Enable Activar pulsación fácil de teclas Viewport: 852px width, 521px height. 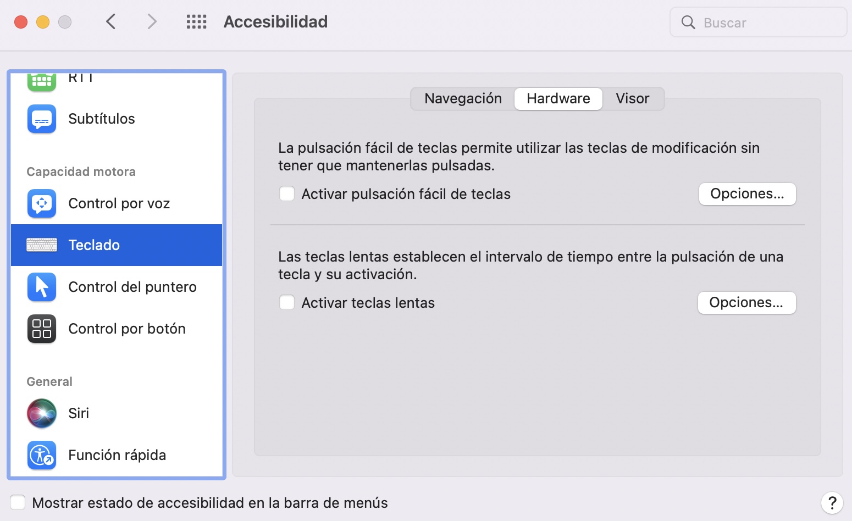287,193
